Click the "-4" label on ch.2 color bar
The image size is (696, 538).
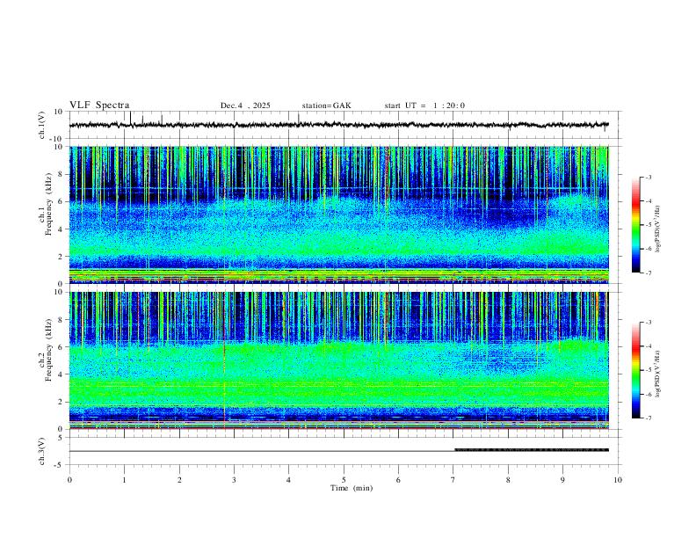[649, 346]
